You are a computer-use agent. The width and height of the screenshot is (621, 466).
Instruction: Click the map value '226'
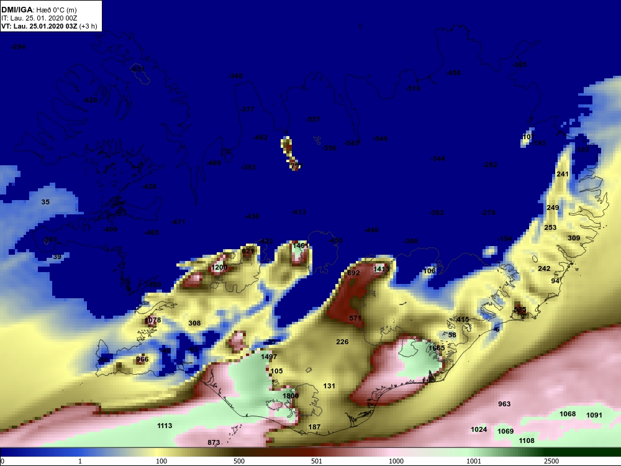click(342, 342)
